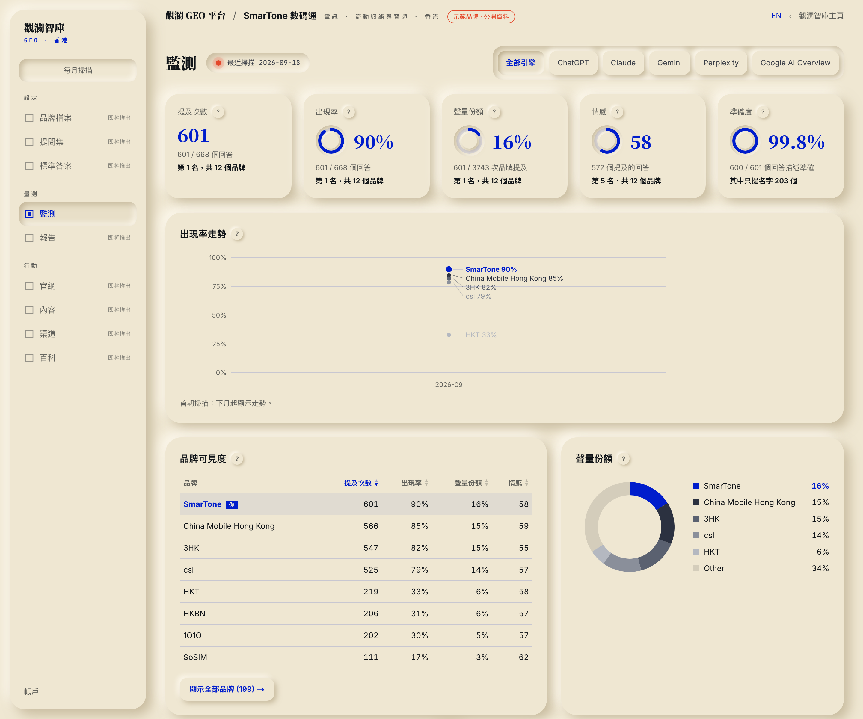Sort table by 聲量份額 column
Screen dimensions: 863x719
tap(471, 483)
